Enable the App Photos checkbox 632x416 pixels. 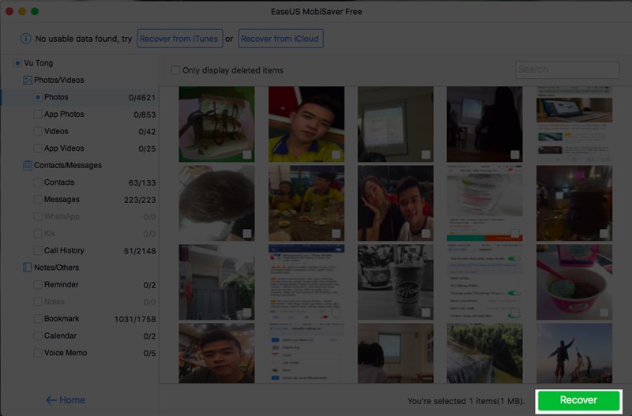coord(37,114)
